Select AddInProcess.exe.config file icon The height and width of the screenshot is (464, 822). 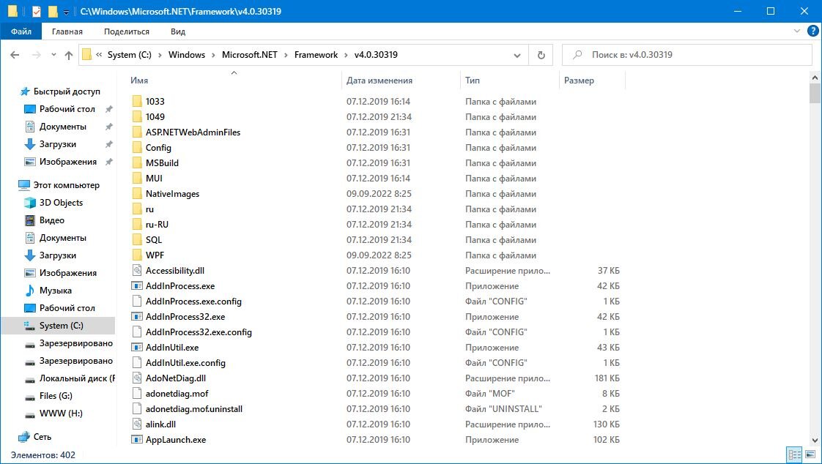[137, 301]
